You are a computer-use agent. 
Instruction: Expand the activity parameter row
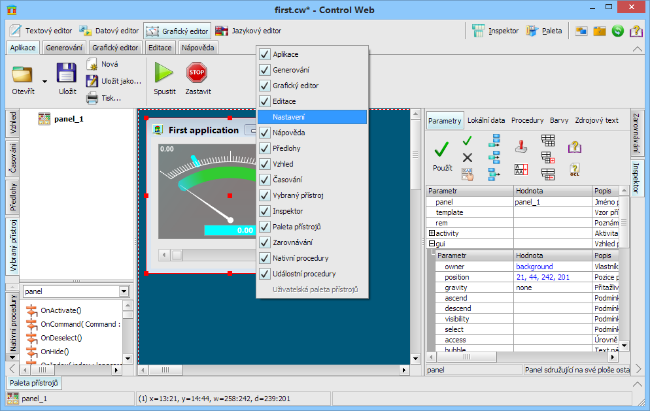click(x=432, y=233)
